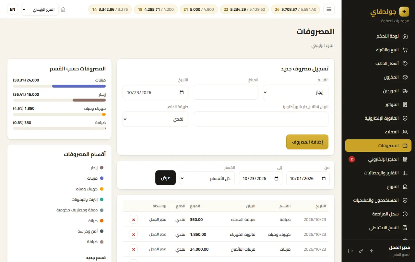
Task: Open المخزون page in sidebar
Action: click(378, 77)
